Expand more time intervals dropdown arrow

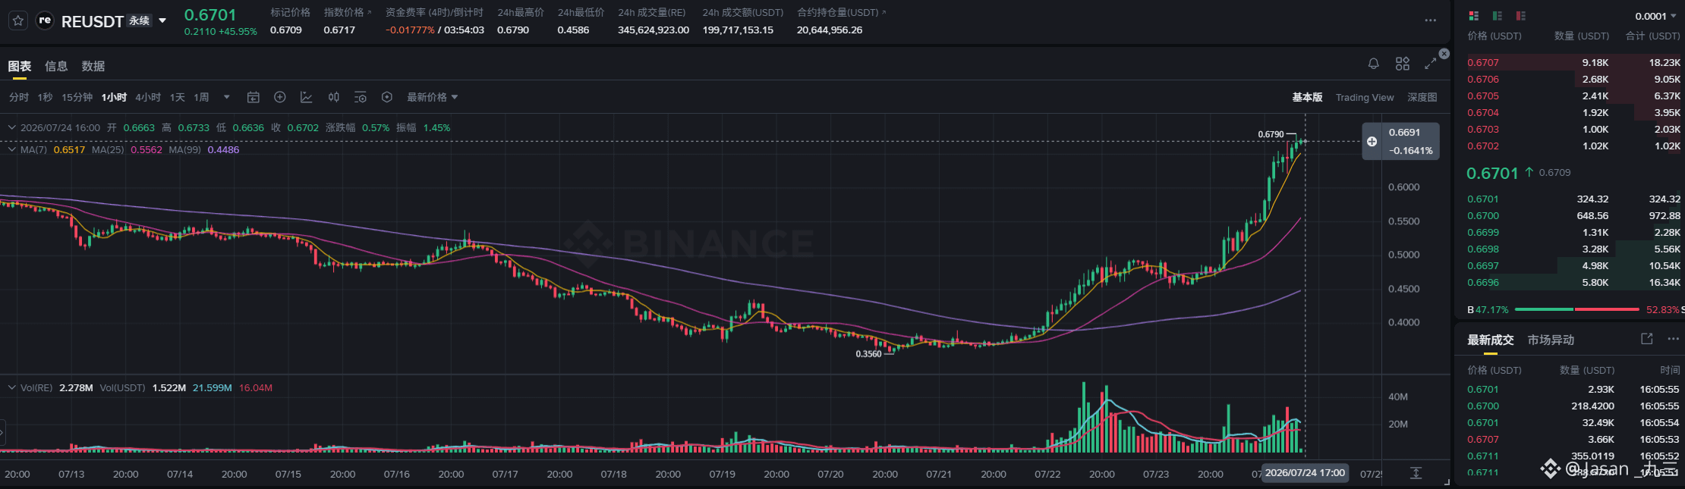click(226, 97)
